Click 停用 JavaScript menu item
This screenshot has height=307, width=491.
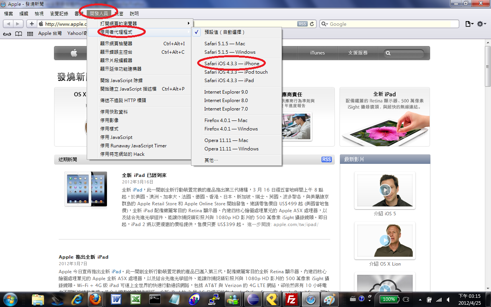[139, 137]
